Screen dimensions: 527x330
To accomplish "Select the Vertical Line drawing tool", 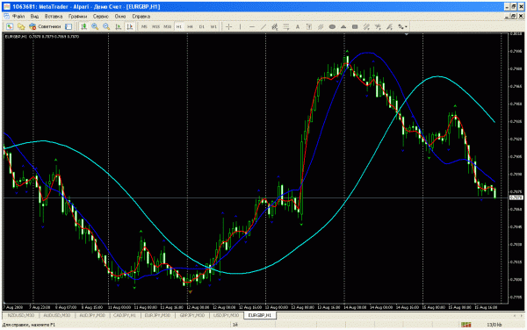I will point(241,26).
